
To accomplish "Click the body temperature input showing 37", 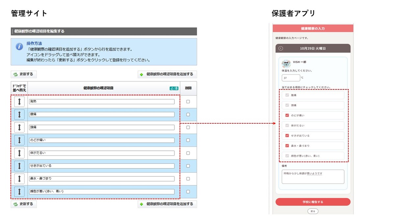I will [x=291, y=78].
